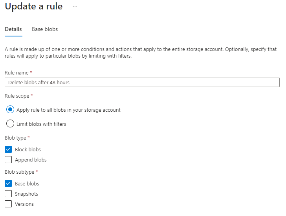Tick the Versions checkbox
286x216 pixels.
point(8,204)
